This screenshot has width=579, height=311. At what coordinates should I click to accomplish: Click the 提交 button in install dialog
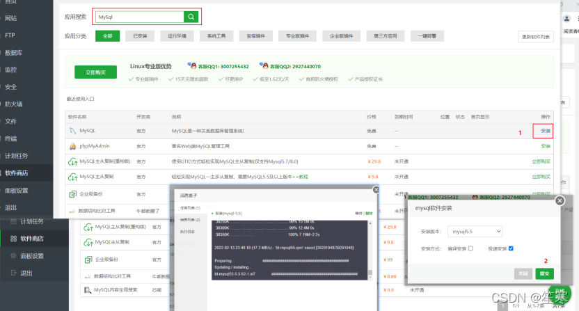click(x=545, y=273)
